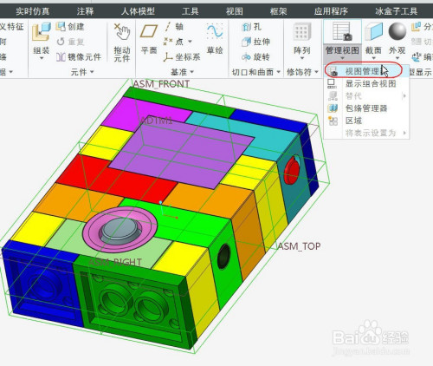Select the 轴 axis tool
The width and height of the screenshot is (433, 366).
(173, 27)
